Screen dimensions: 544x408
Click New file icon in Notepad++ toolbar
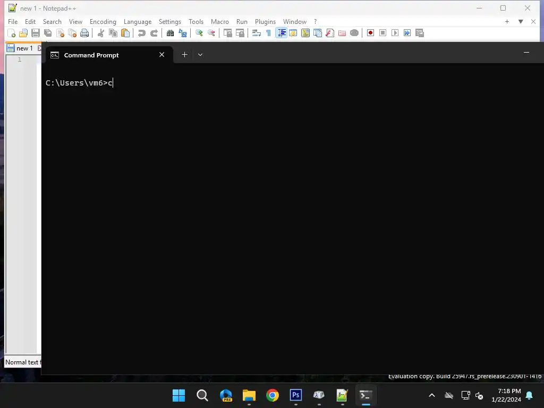(x=12, y=33)
